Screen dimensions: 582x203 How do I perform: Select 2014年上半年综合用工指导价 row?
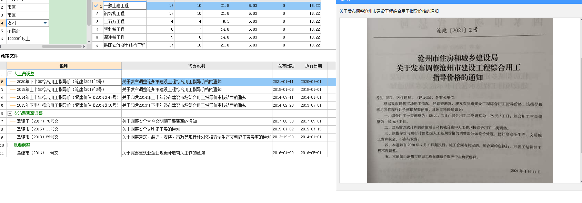tap(168, 97)
